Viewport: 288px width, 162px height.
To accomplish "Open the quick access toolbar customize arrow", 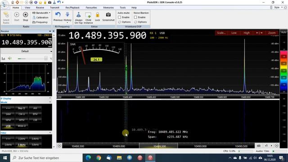I will pyautogui.click(x=63, y=2).
